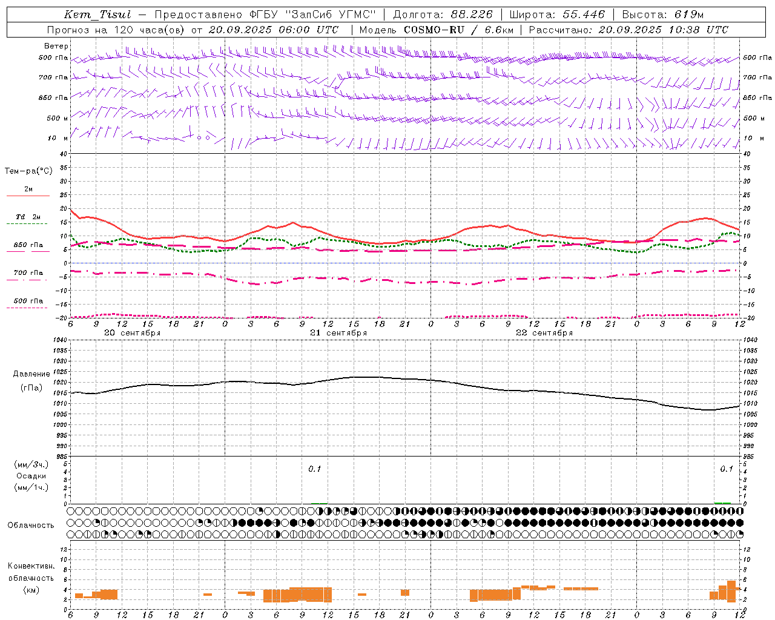The width and height of the screenshot is (775, 620).
Task: Click the (гПа) unit label under Давление
Action: (31, 387)
